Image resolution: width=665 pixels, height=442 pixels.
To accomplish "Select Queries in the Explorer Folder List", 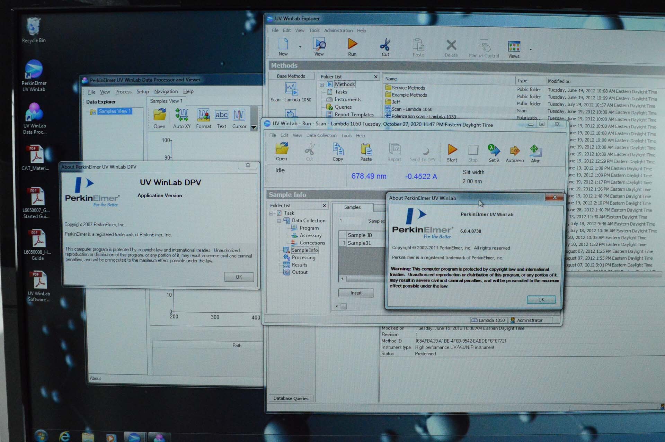I will pyautogui.click(x=343, y=107).
